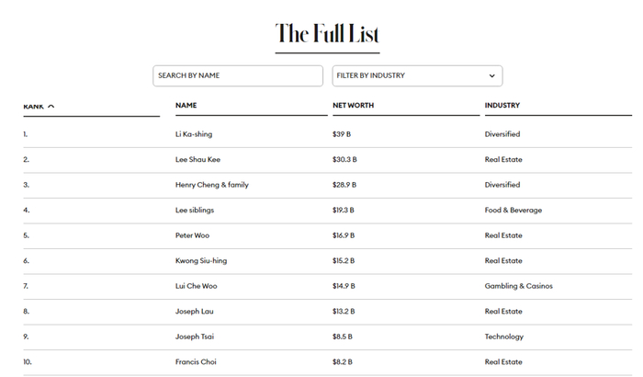643x377 pixels.
Task: Click the Gambling & Casinos industry cell
Action: 519,286
